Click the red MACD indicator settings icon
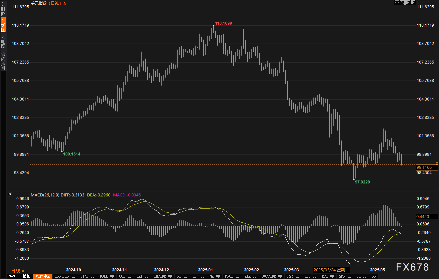The image size is (439, 279). (10, 194)
